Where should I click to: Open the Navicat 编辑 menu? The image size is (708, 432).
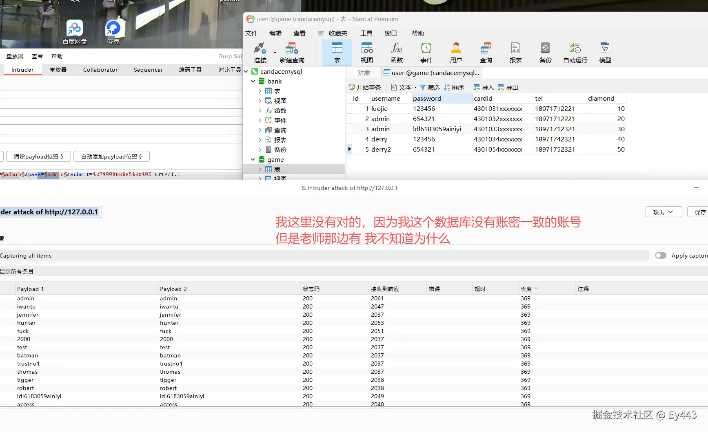coord(275,33)
